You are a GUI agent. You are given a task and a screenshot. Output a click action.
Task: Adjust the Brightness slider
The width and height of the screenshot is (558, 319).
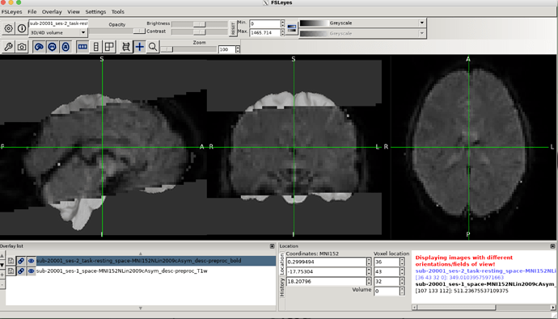[199, 23]
